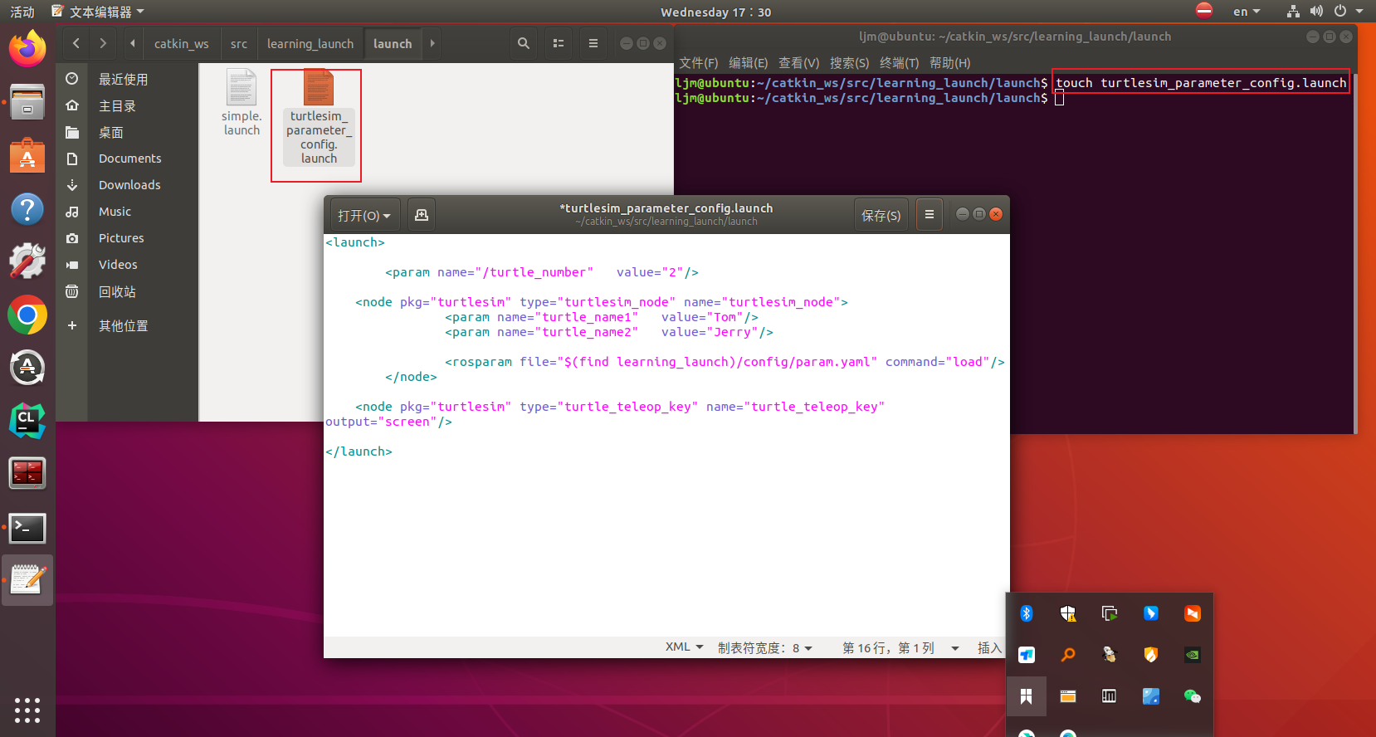Select the simple.launch file
This screenshot has width=1376, height=737.
coord(242,103)
